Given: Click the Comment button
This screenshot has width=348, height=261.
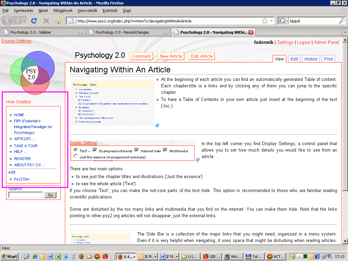Looking at the screenshot, I should pos(141,56).
